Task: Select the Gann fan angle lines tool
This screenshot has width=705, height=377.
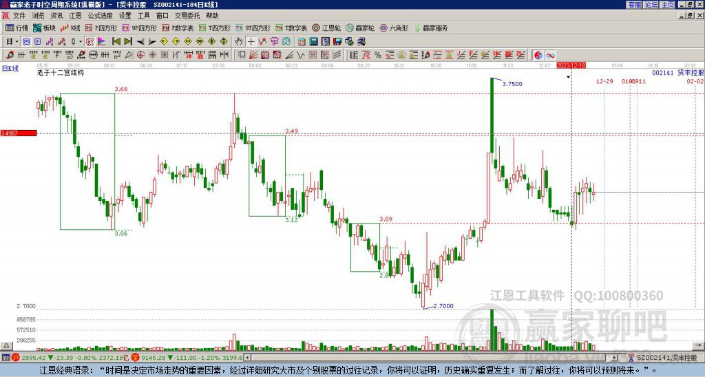Action: click(x=253, y=55)
